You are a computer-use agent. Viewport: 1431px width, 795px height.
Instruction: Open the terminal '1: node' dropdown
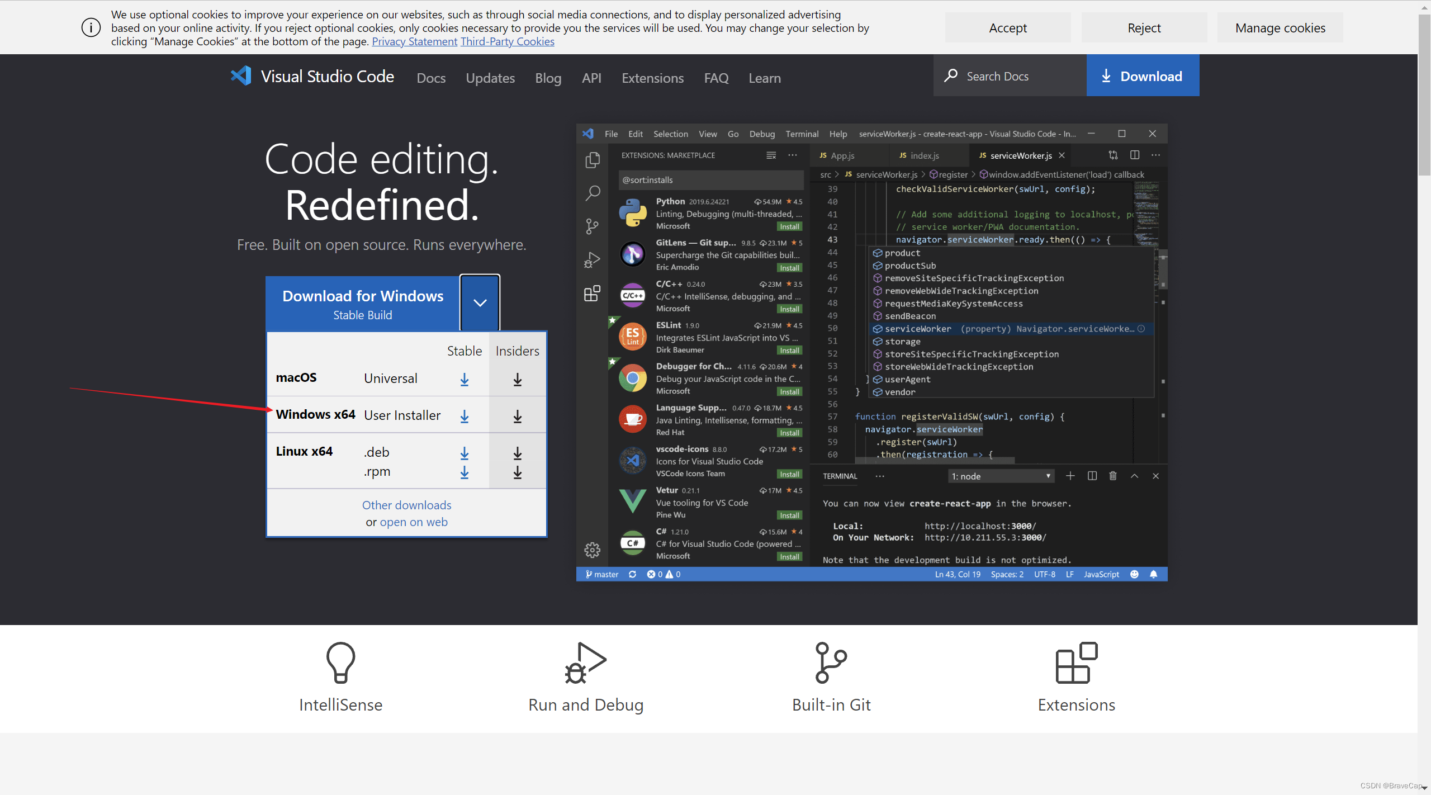coord(1002,476)
